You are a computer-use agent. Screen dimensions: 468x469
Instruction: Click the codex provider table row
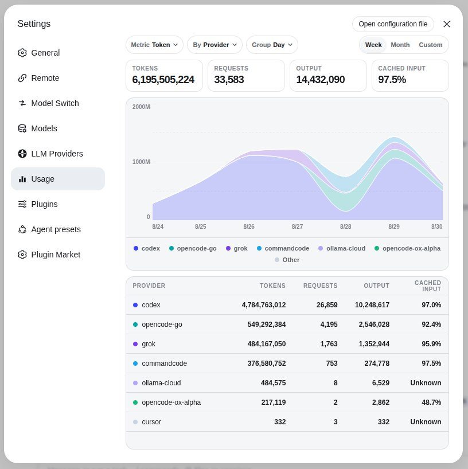(x=287, y=305)
